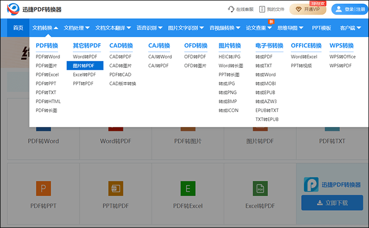Select PDF转Word in the PDF转换 column
This screenshot has height=228, width=369.
(48, 57)
